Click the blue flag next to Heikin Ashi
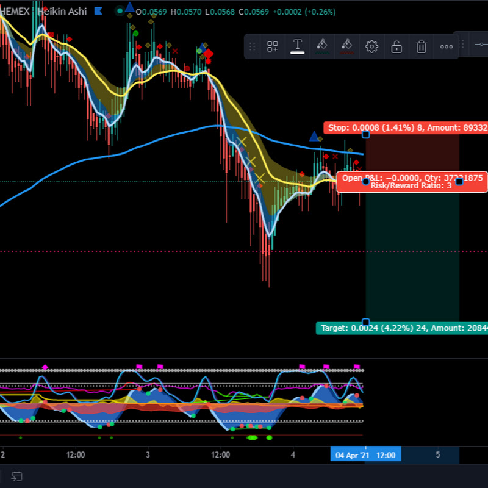The image size is (488, 488). [98, 12]
